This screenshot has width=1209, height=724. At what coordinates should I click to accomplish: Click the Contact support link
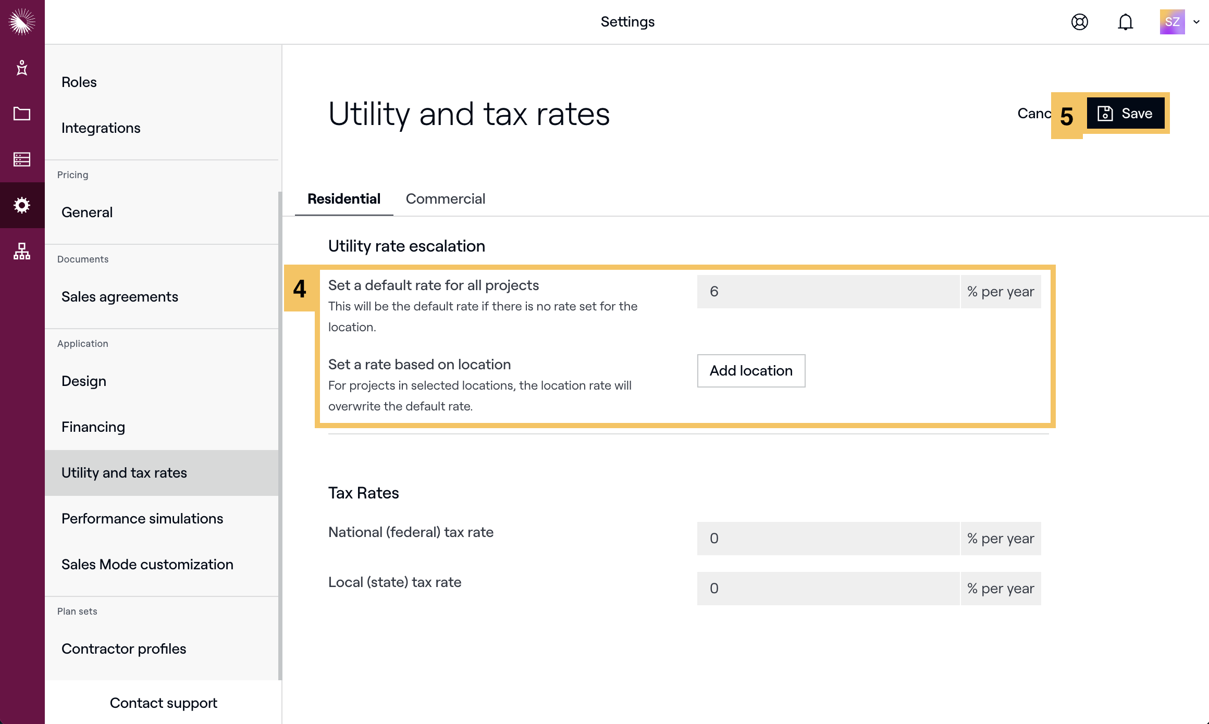tap(163, 703)
